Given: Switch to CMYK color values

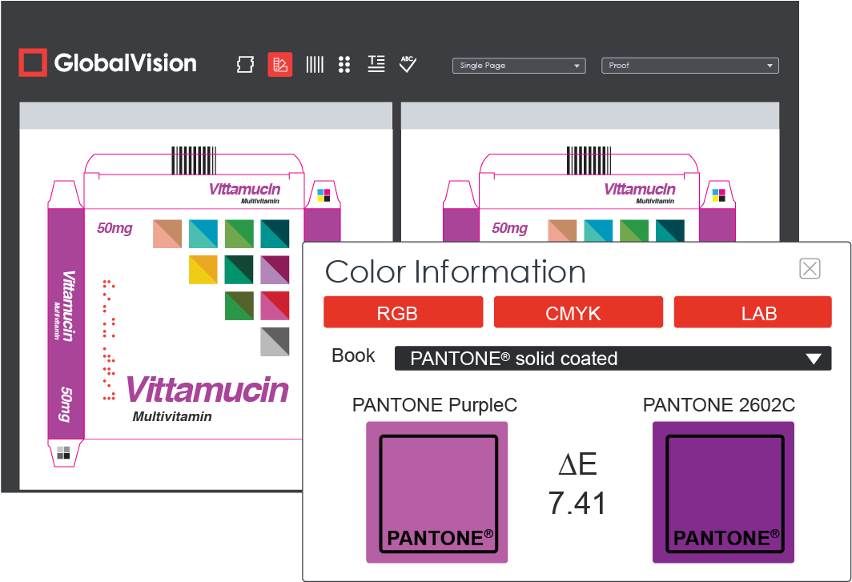Looking at the screenshot, I should point(578,312).
